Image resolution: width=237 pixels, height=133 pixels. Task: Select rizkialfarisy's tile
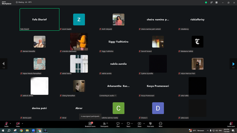coord(197,20)
